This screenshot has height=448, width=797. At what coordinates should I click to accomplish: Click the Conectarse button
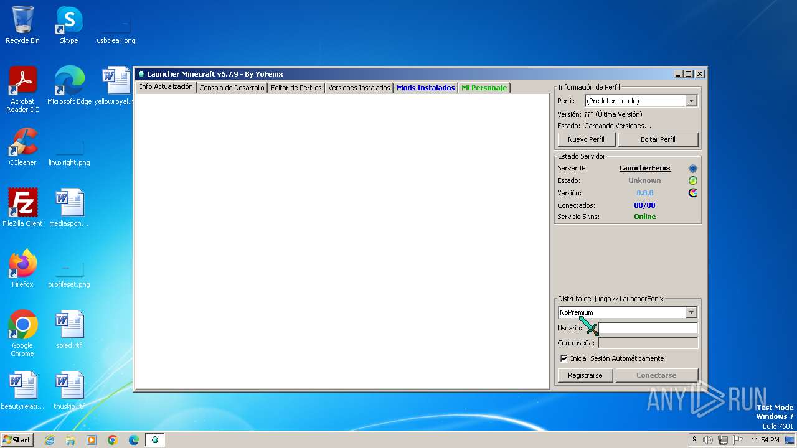(656, 375)
